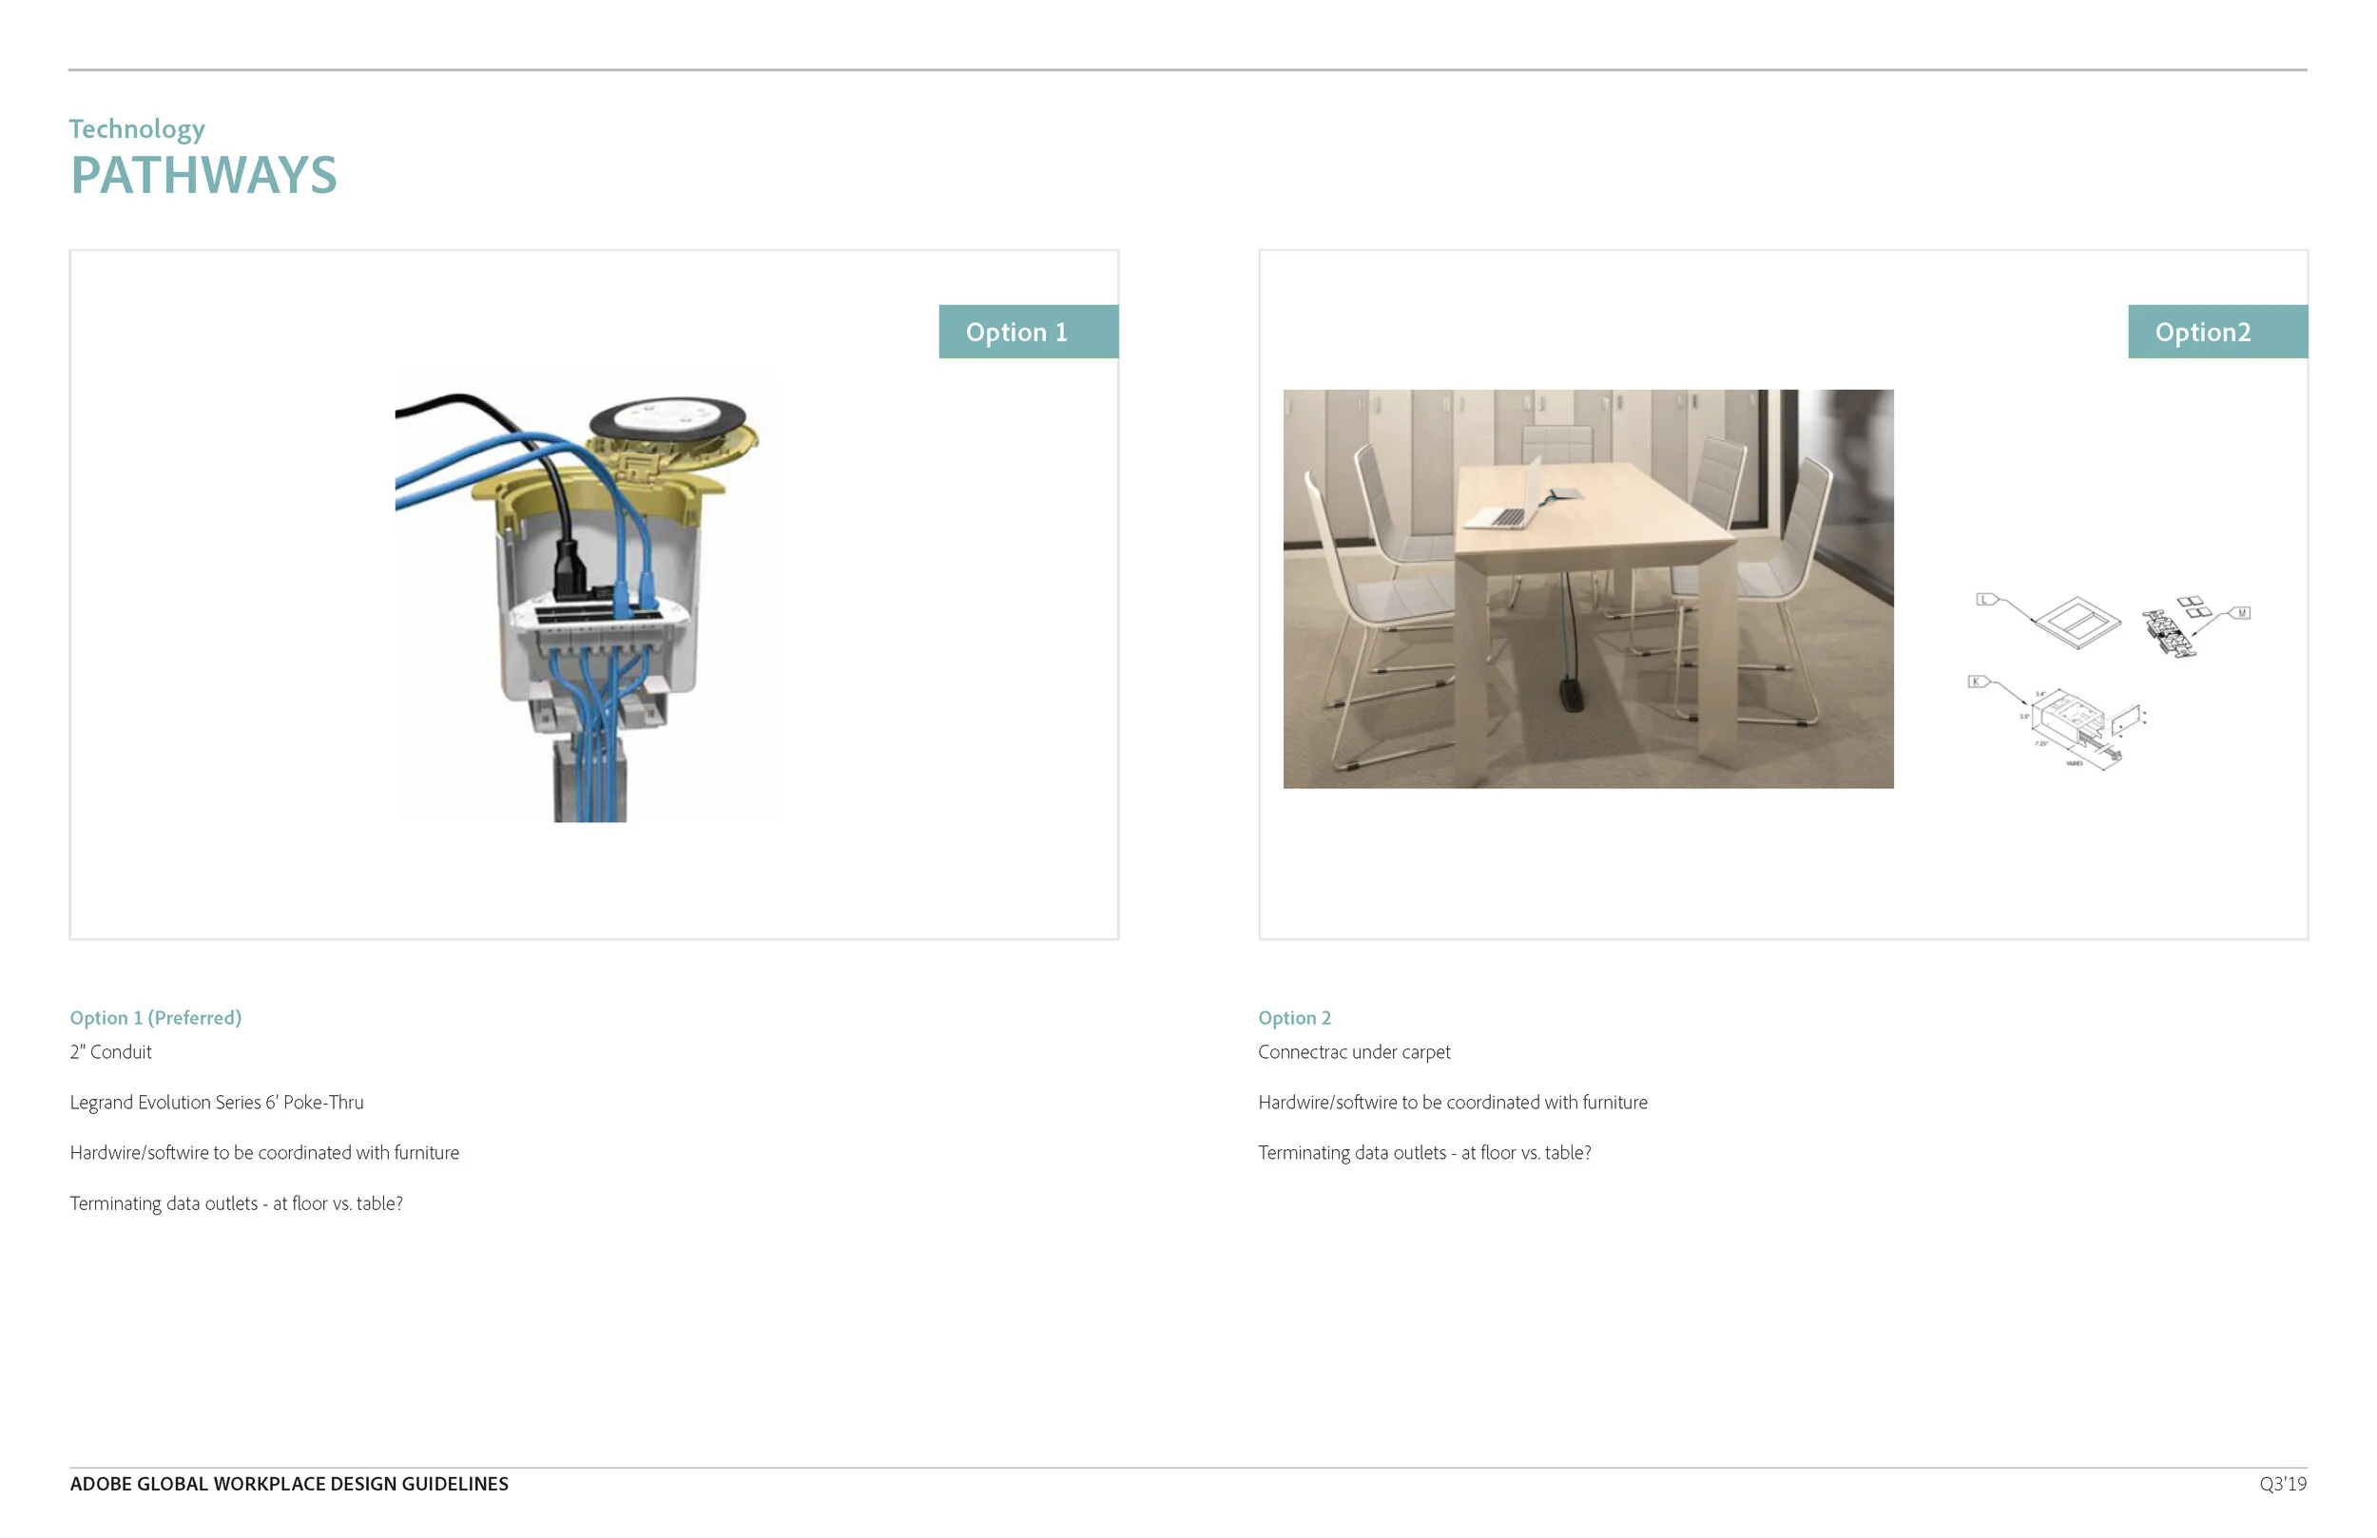
Task: Click the Technology section label
Action: (136, 127)
